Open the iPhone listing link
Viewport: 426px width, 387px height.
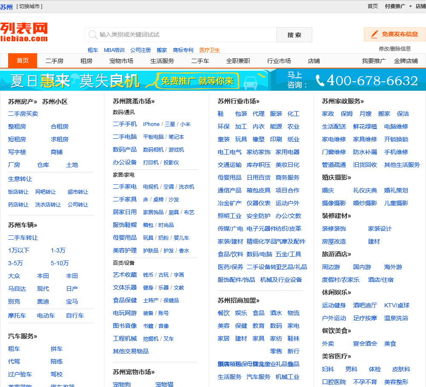(x=151, y=124)
